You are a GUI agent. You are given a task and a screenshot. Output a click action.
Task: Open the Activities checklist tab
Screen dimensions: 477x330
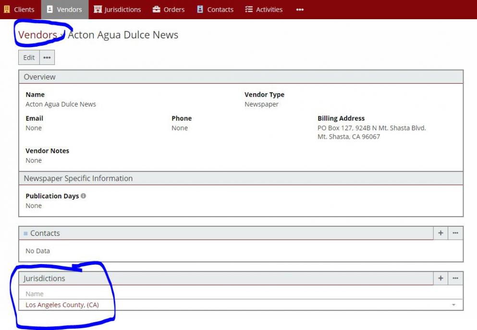264,10
